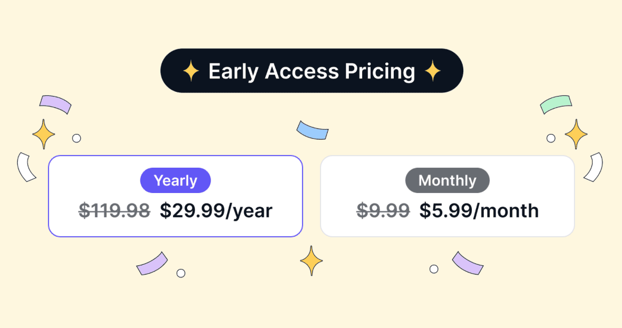Click the crossed-out $119.98 price

point(114,211)
